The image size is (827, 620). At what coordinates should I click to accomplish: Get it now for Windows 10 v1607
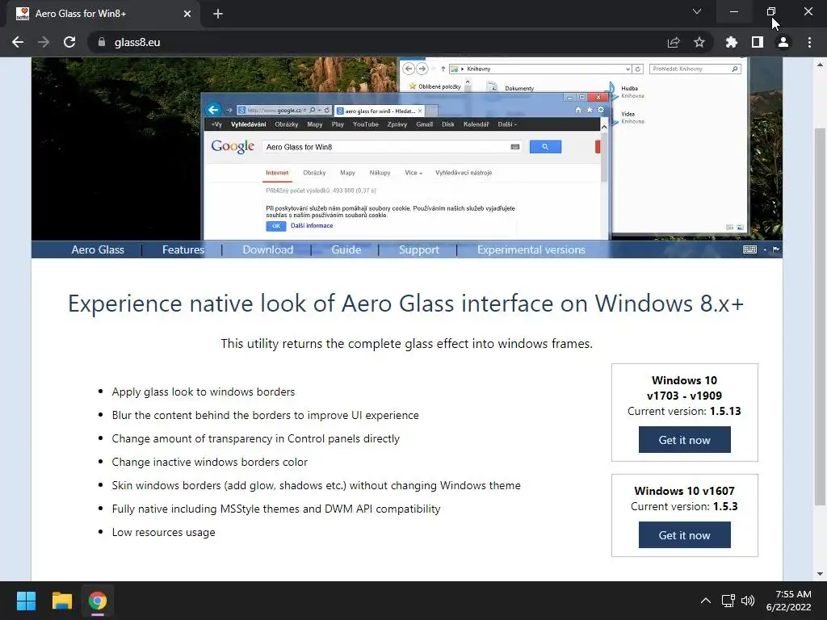pos(685,535)
